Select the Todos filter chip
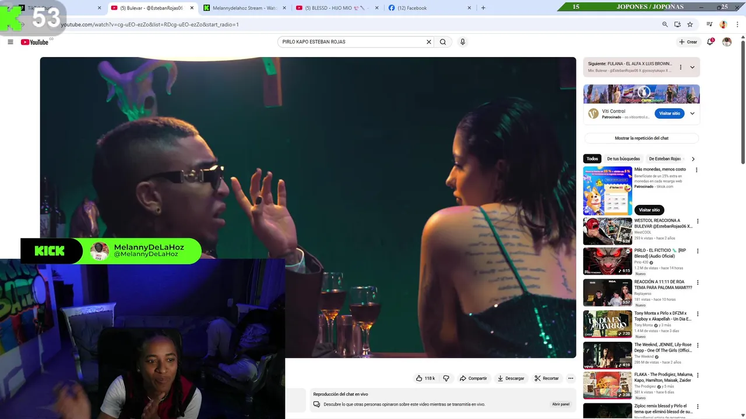Screen dimensions: 746x419 [592, 159]
